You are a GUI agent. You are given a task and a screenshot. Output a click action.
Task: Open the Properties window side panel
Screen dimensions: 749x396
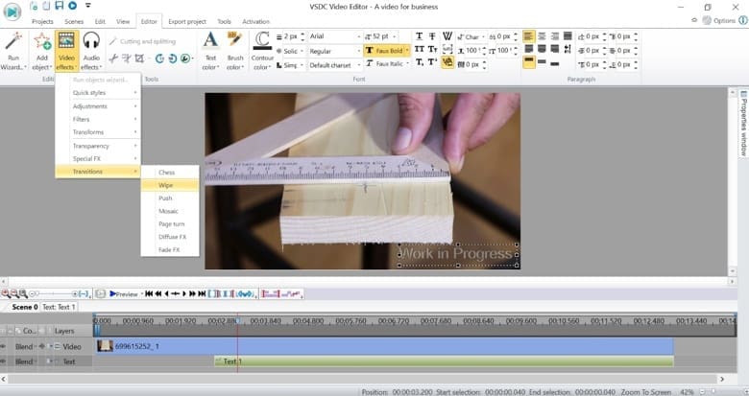point(743,123)
